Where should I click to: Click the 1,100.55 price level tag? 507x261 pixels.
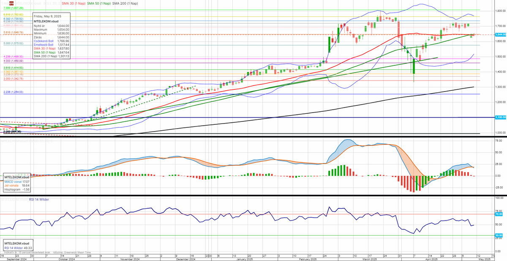pyautogui.click(x=500, y=117)
